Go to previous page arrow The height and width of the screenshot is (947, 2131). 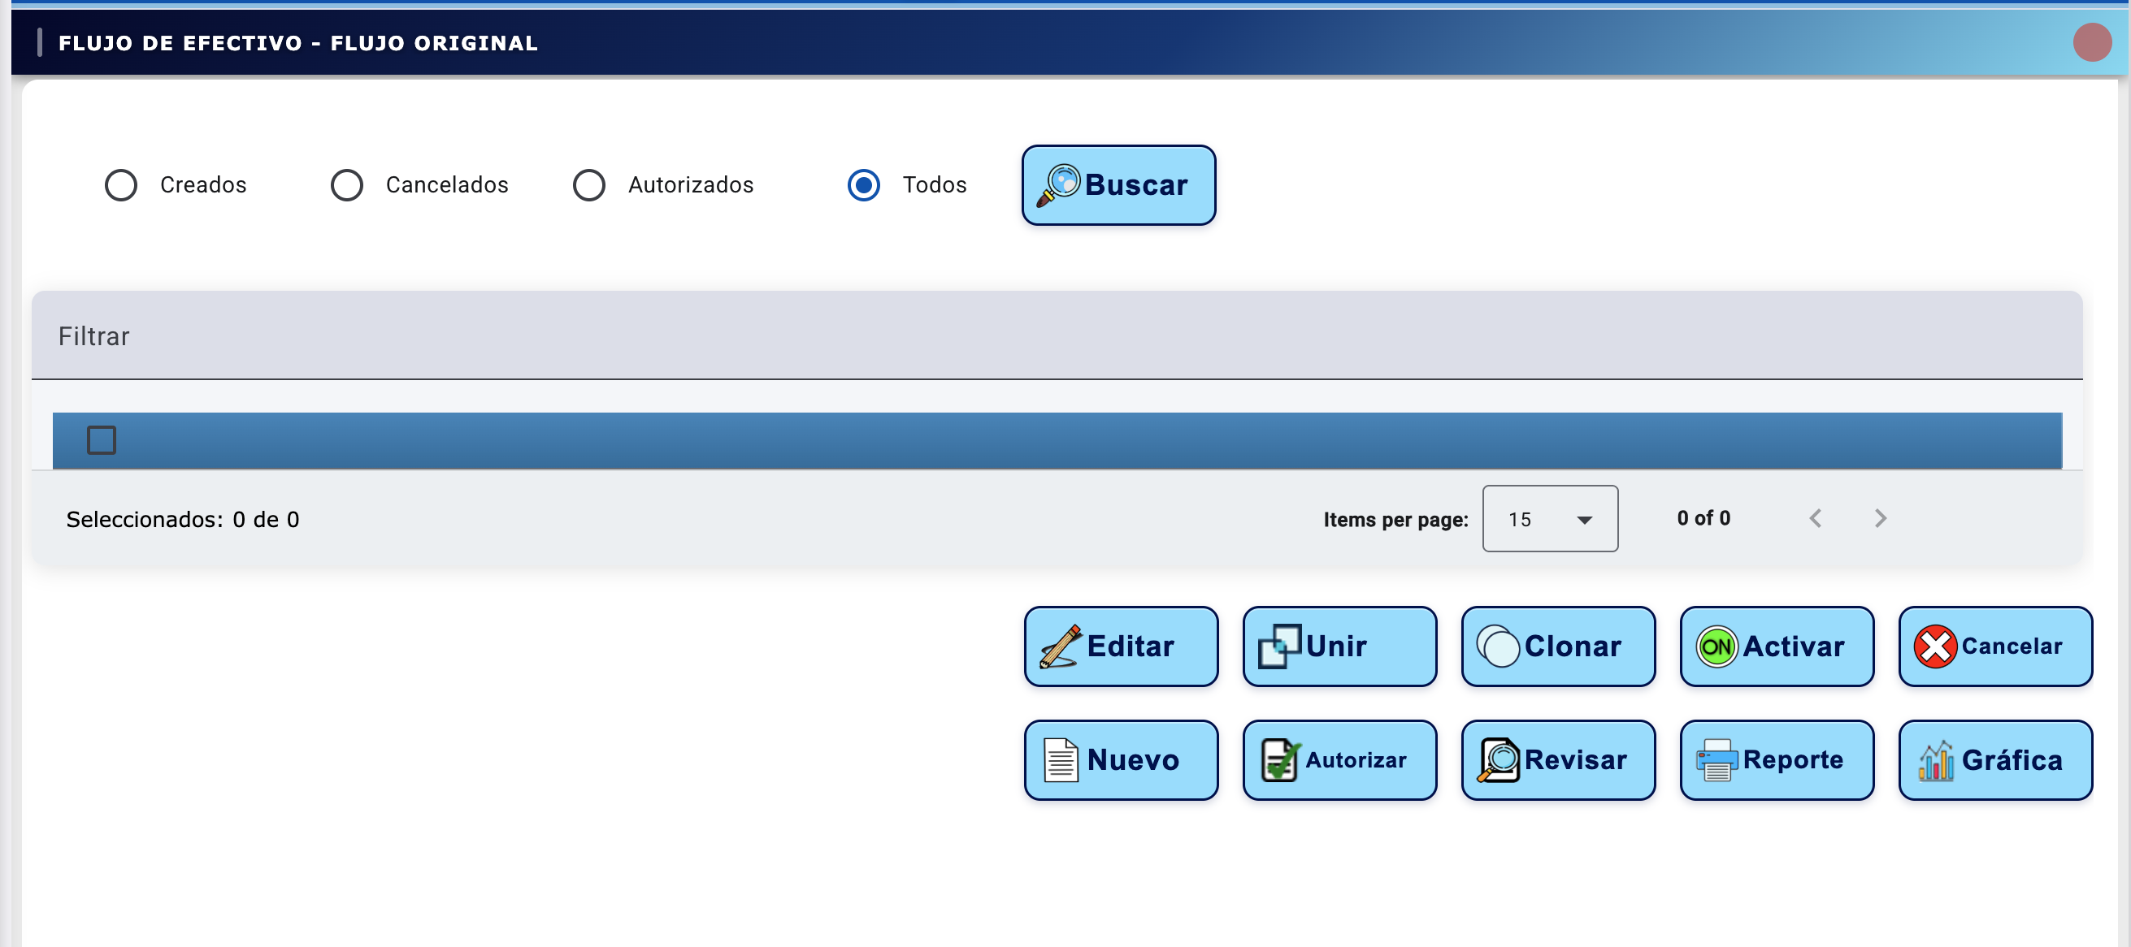pyautogui.click(x=1815, y=518)
